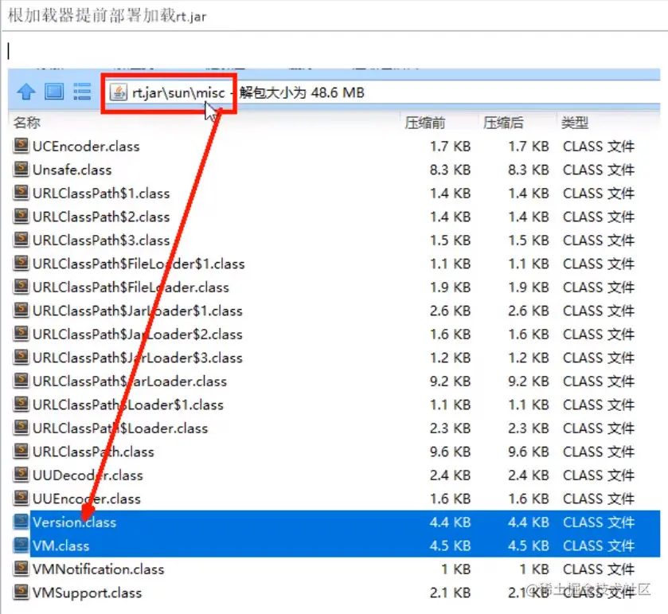Click the Java jar icon in the path bar
The width and height of the screenshot is (668, 614).
click(119, 92)
